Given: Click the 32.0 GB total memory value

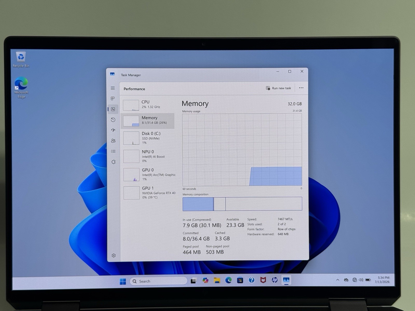Looking at the screenshot, I should [295, 104].
